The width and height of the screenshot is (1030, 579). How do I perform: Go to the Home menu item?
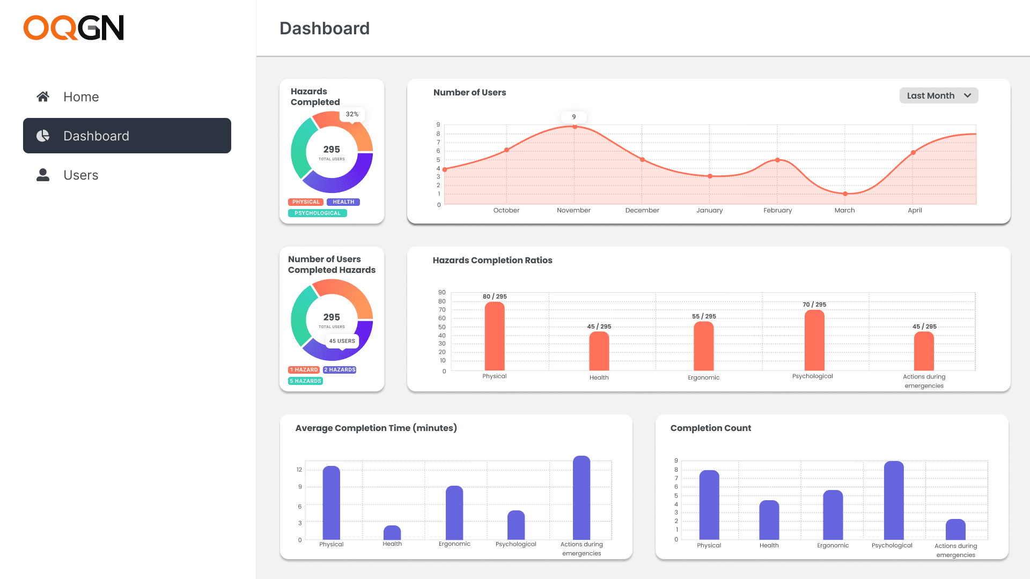point(127,96)
